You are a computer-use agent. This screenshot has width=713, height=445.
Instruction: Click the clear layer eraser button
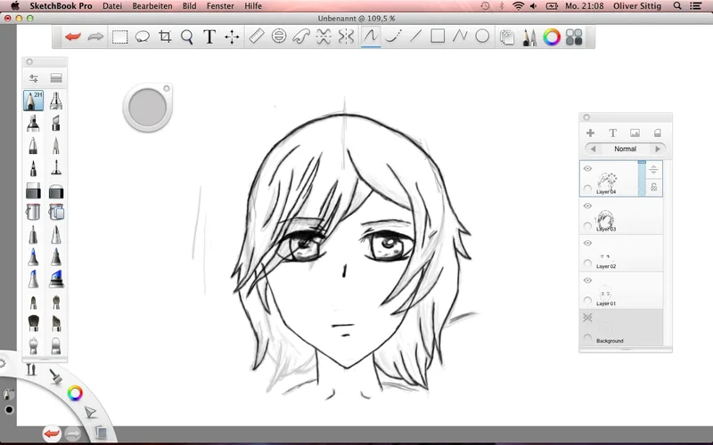(657, 133)
